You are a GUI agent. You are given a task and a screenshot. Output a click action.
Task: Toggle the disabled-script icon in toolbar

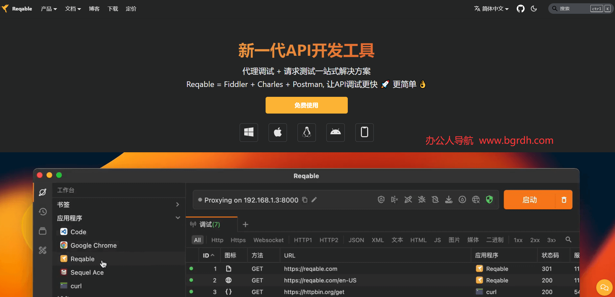[x=435, y=200]
